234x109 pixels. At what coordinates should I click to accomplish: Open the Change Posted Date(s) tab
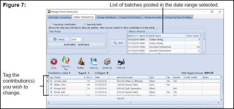tap(130, 17)
